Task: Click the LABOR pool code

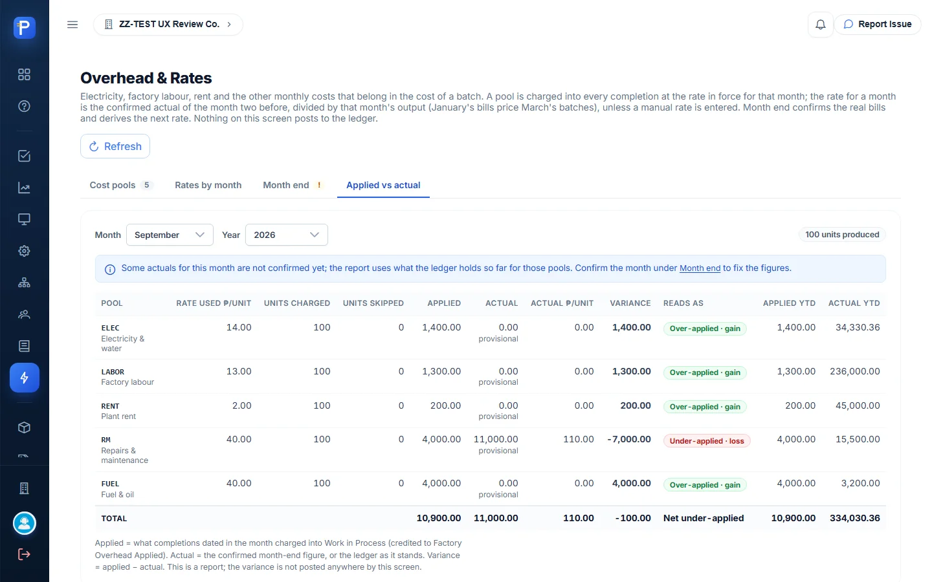Action: 113,372
